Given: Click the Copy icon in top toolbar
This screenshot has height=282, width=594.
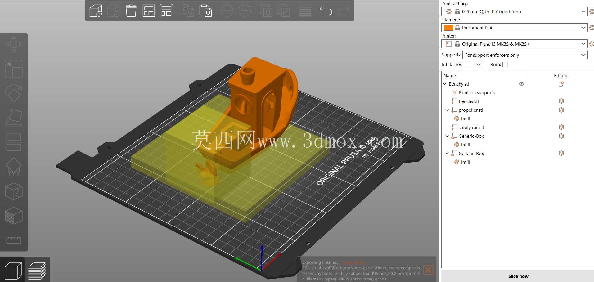Looking at the screenshot, I should (188, 11).
